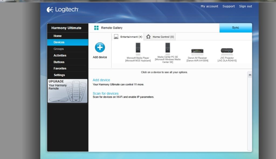The image size is (276, 159).
Task: Click the Sync button
Action: click(x=236, y=28)
